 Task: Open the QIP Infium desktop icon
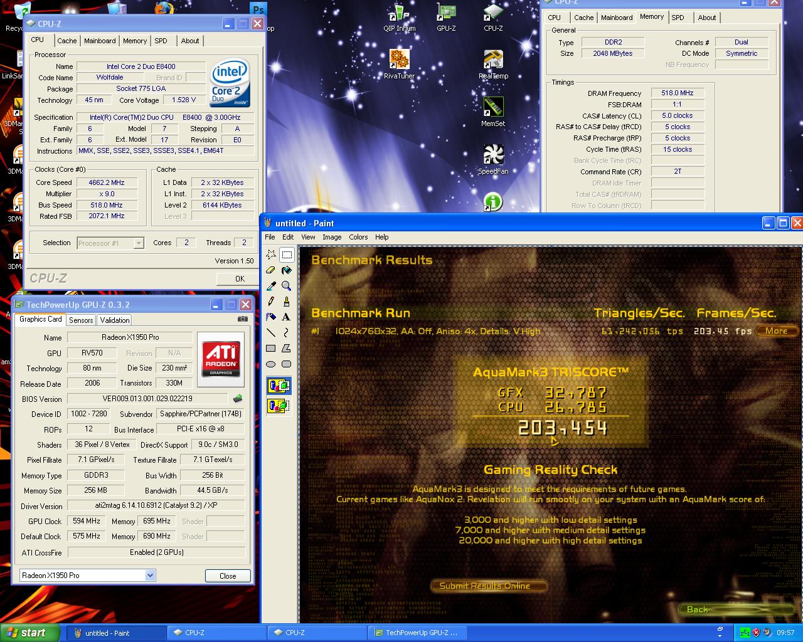(399, 17)
